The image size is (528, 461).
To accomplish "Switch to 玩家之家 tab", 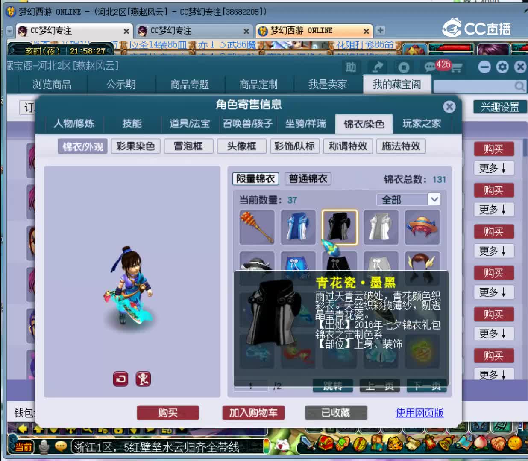I will coord(422,123).
